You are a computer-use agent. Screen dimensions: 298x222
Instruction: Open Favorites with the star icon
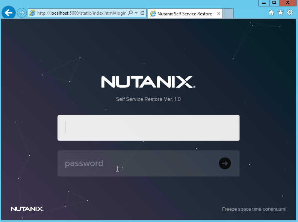pyautogui.click(x=280, y=13)
